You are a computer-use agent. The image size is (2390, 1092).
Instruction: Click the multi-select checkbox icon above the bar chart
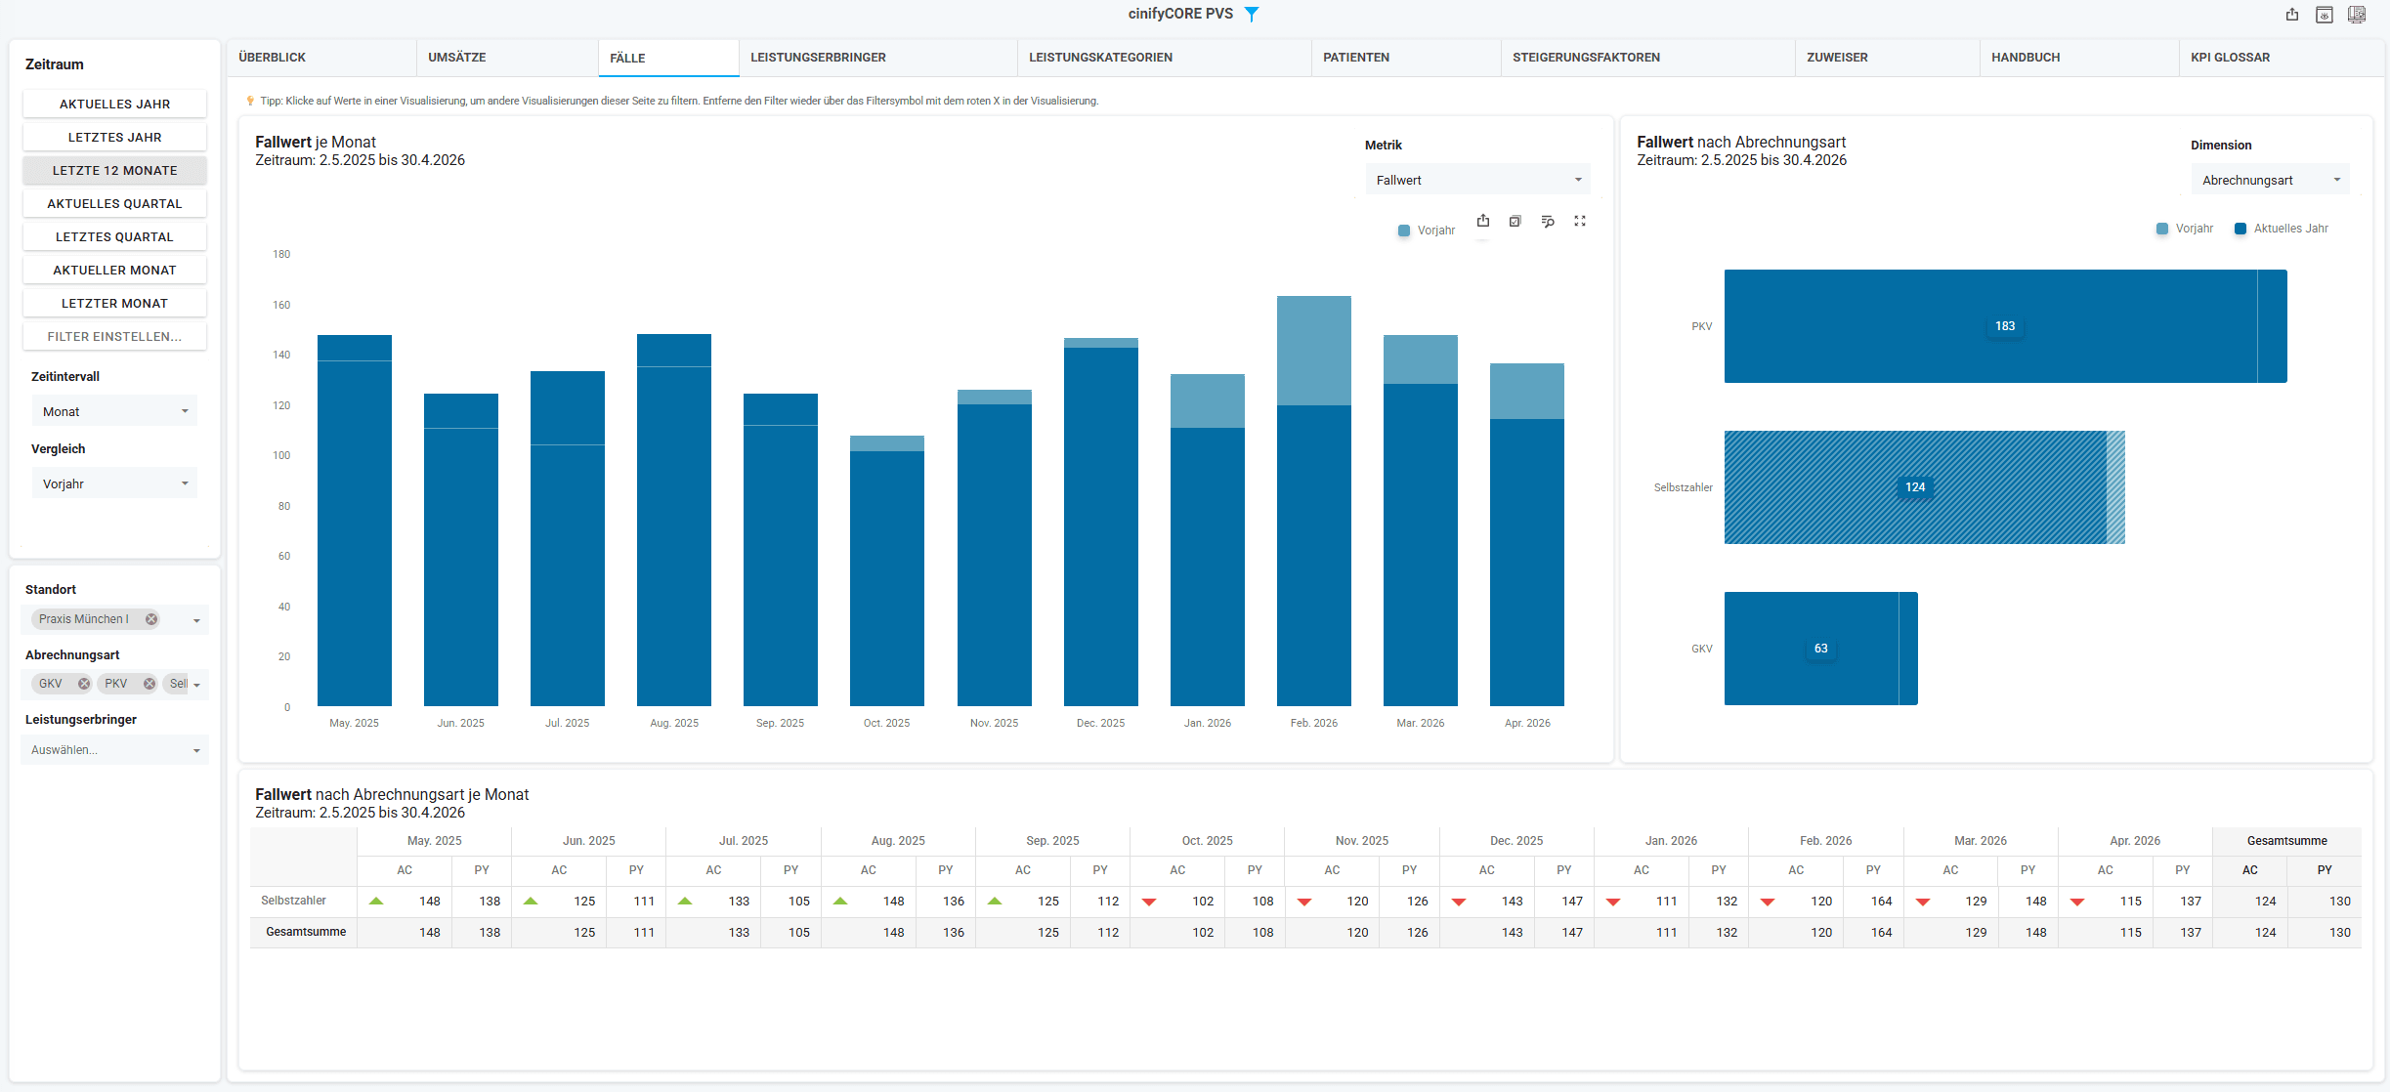click(x=1515, y=222)
